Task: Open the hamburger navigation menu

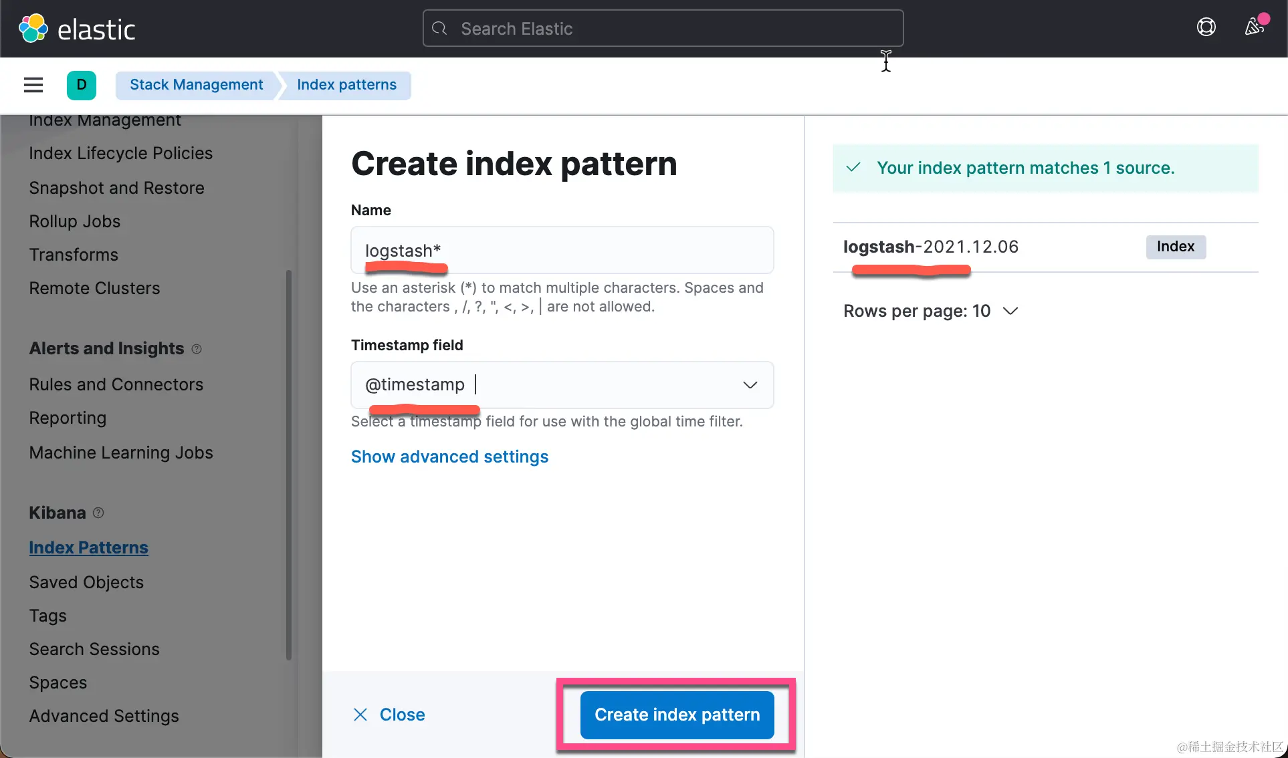Action: (33, 85)
